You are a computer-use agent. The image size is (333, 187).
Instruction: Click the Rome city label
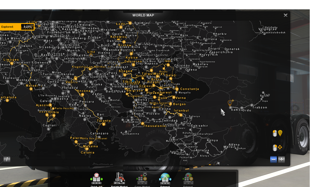pyautogui.click(x=74, y=105)
